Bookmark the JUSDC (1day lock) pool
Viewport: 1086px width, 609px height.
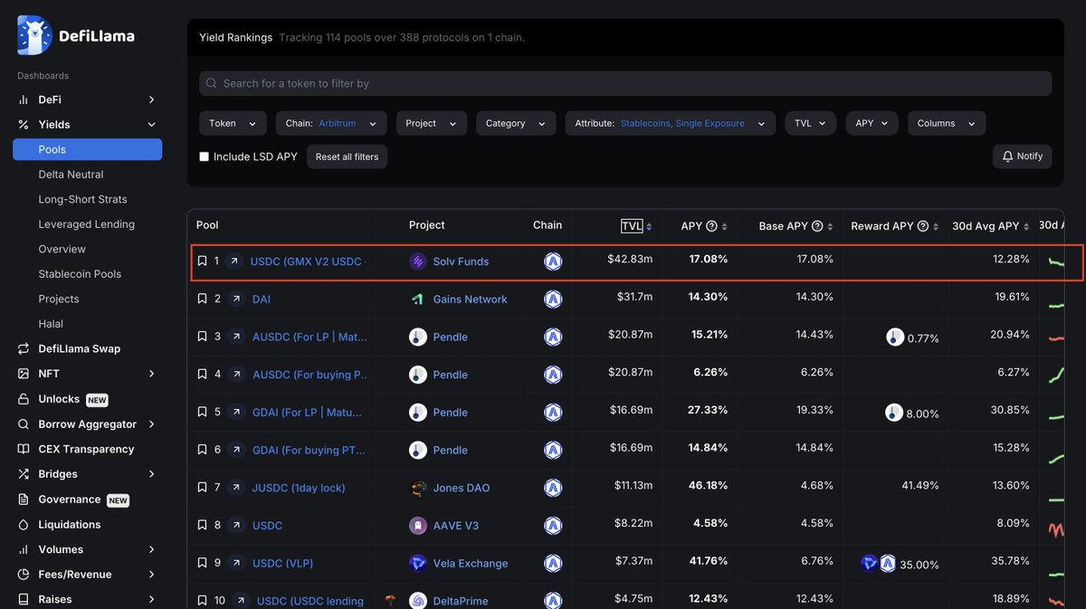click(203, 488)
